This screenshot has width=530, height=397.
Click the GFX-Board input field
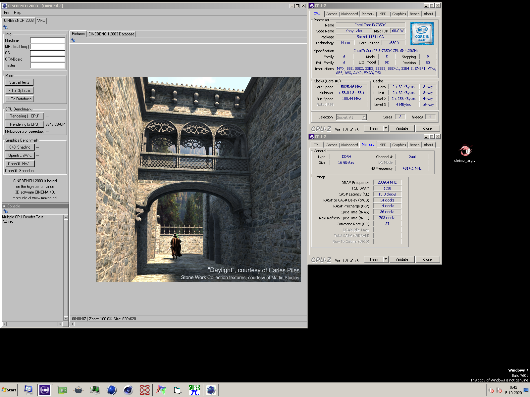[x=48, y=59]
